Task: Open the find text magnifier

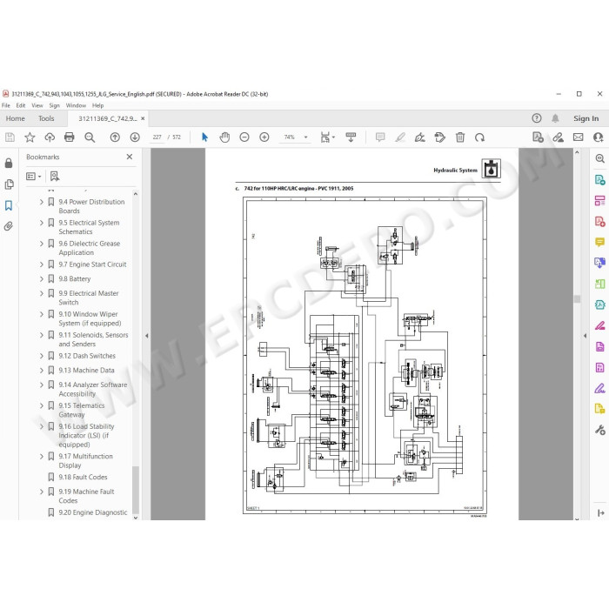Action: pyautogui.click(x=90, y=137)
